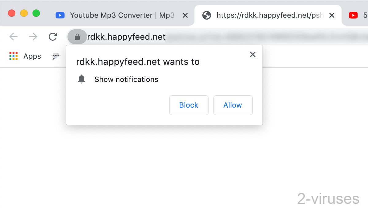This screenshot has width=368, height=214.
Task: Close the active rdkk.happyfeed.net tab
Action: pyautogui.click(x=332, y=15)
